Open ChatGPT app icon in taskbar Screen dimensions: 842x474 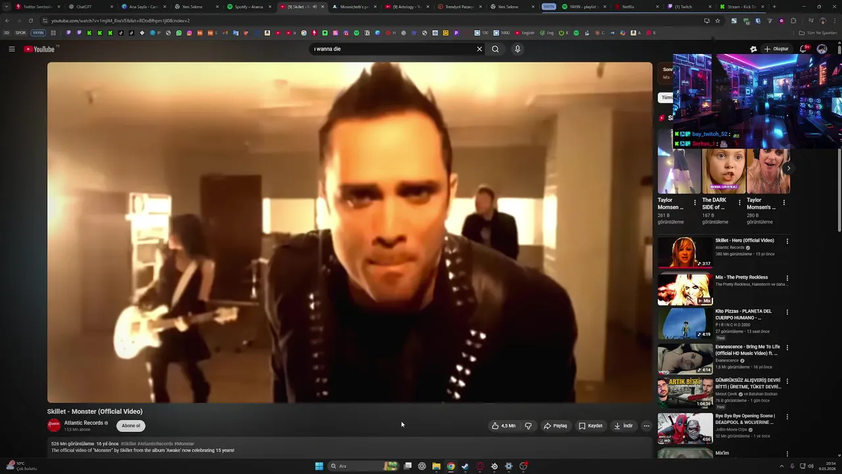(x=422, y=466)
